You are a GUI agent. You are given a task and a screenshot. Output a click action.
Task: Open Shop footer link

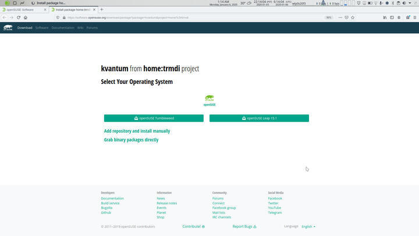161,217
